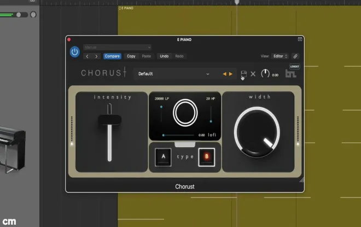This screenshot has width=361, height=227.
Task: Click the expand window icon in title bar
Action: click(300, 39)
